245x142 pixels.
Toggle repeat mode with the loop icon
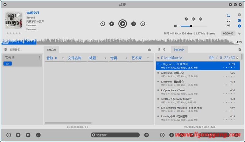coord(228,20)
